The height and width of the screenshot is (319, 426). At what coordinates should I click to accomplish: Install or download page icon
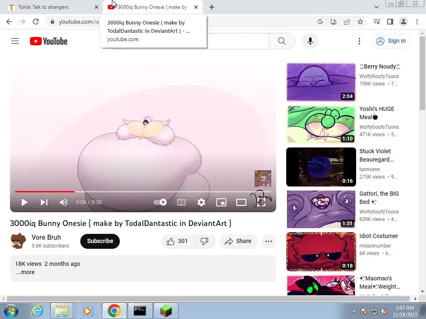pos(333,22)
